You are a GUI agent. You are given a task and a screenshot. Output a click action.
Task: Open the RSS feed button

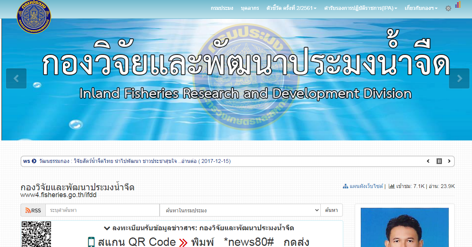point(33,210)
